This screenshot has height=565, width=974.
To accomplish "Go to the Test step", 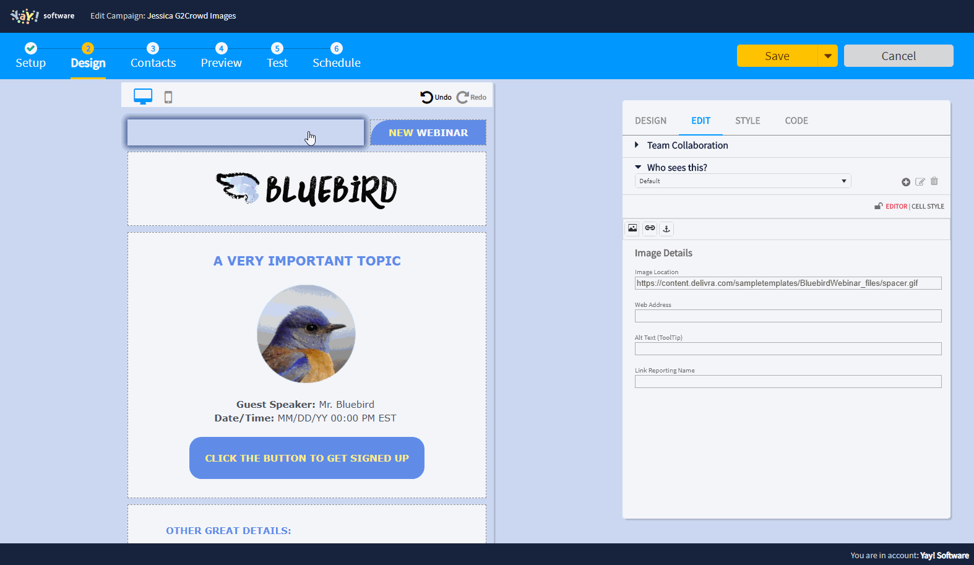I will click(277, 56).
